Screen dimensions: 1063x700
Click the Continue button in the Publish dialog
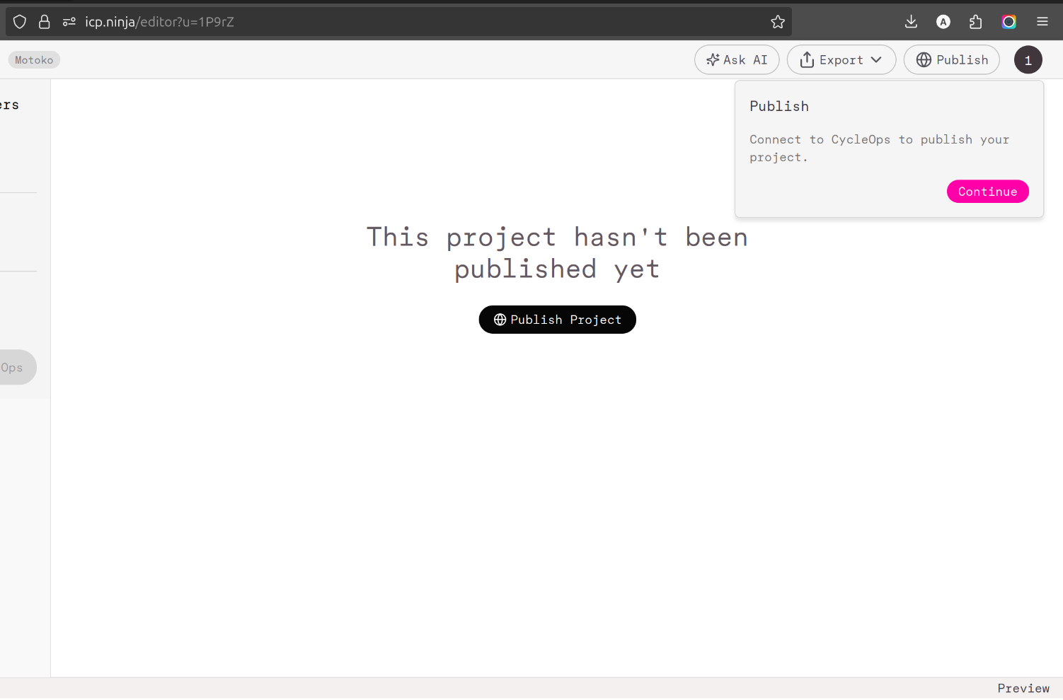pos(987,191)
